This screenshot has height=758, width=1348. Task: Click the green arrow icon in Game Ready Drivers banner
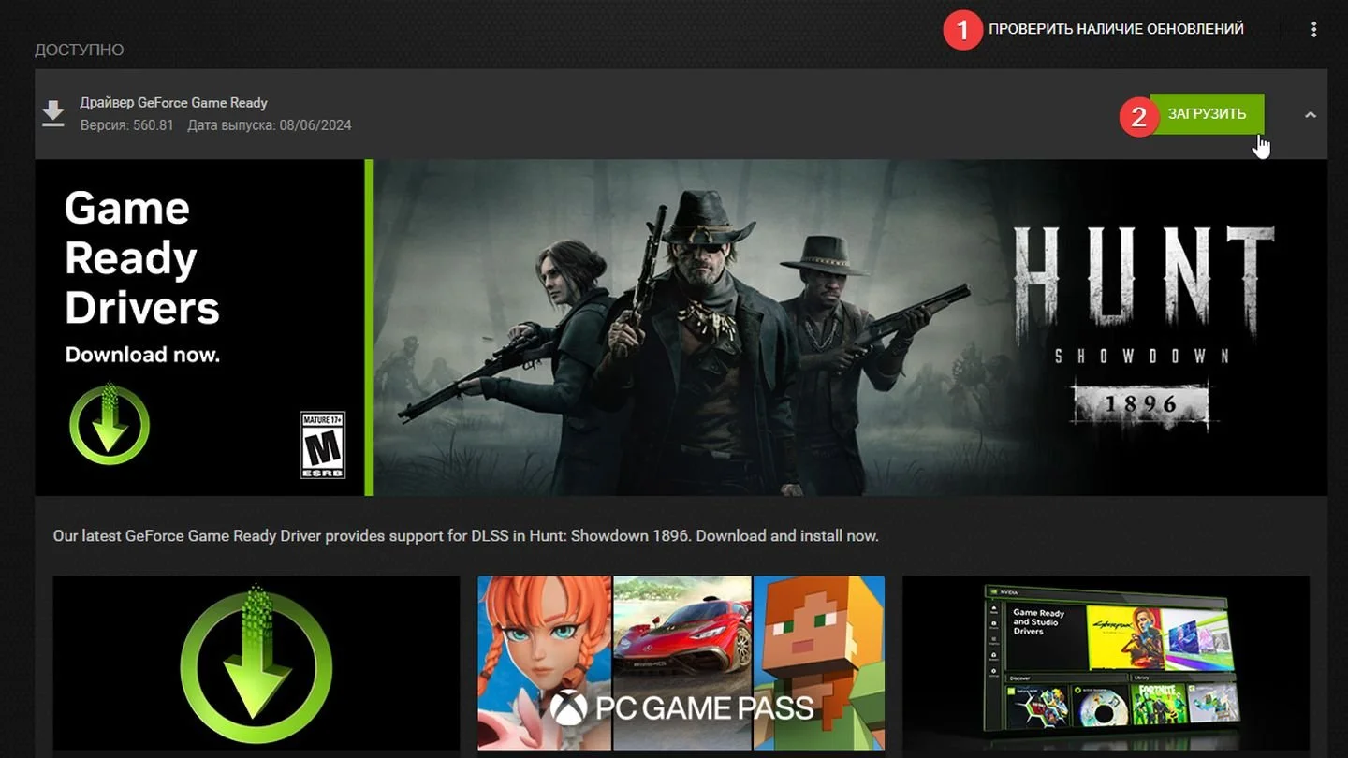110,424
